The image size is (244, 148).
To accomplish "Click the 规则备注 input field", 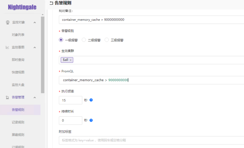I will point(151,20).
